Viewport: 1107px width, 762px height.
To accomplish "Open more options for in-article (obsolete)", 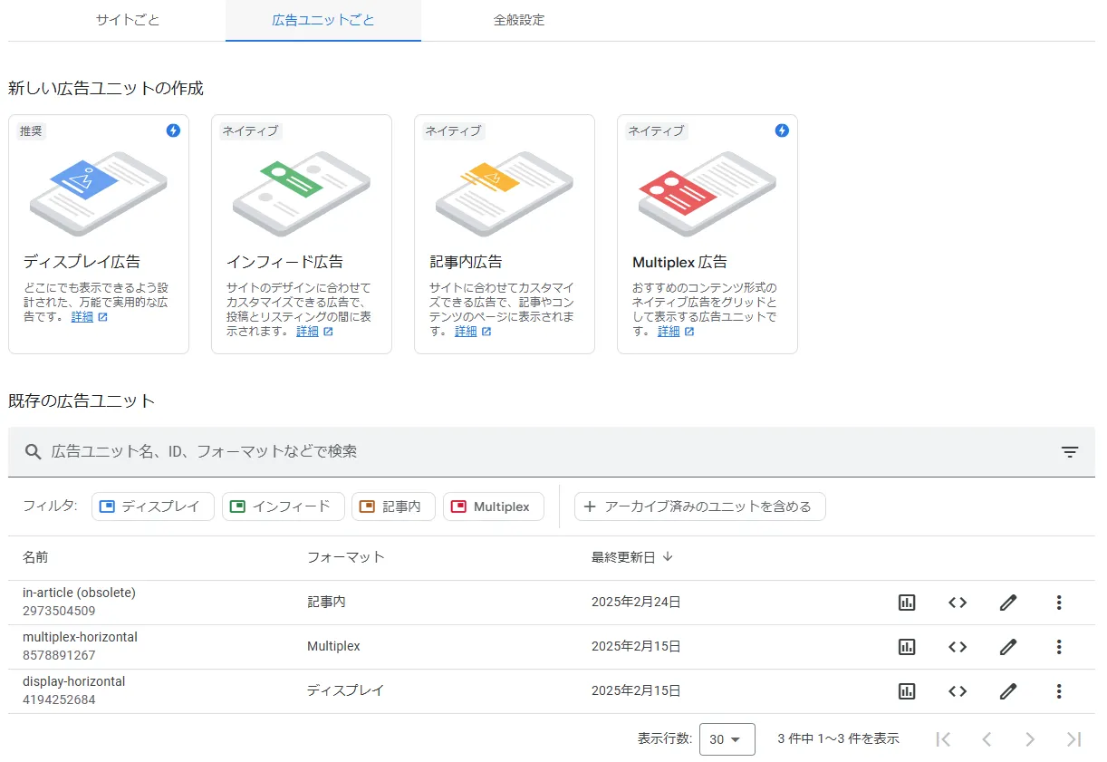I will click(1058, 603).
